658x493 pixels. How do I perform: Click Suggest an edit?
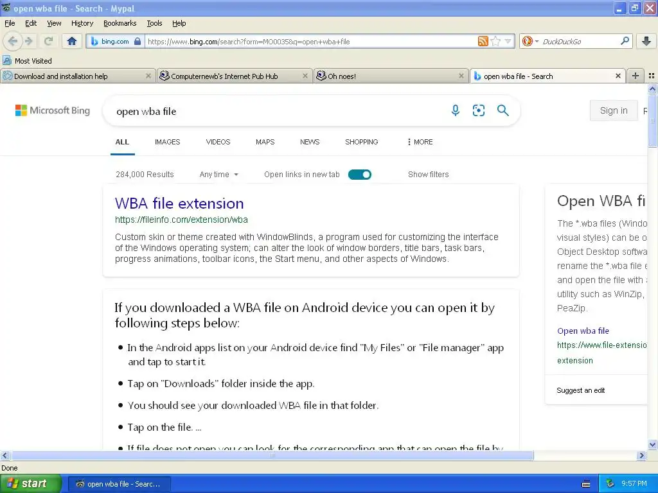coord(580,390)
